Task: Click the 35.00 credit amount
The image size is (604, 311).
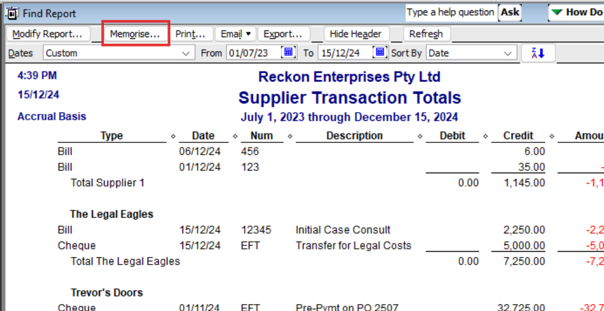Action: (x=532, y=167)
